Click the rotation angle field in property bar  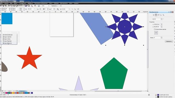tap(31, 9)
